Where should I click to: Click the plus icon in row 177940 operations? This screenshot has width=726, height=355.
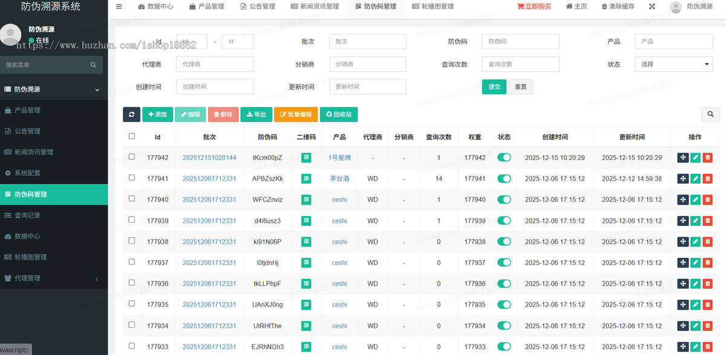682,199
